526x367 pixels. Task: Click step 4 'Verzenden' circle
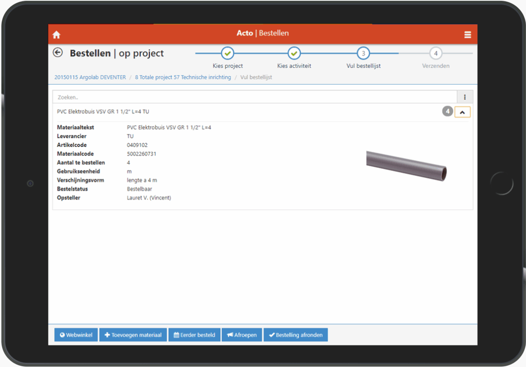[x=436, y=53]
